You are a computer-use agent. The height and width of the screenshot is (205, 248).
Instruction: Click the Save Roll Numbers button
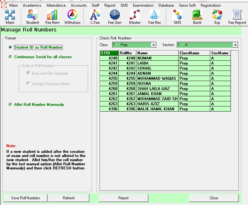click(x=25, y=198)
